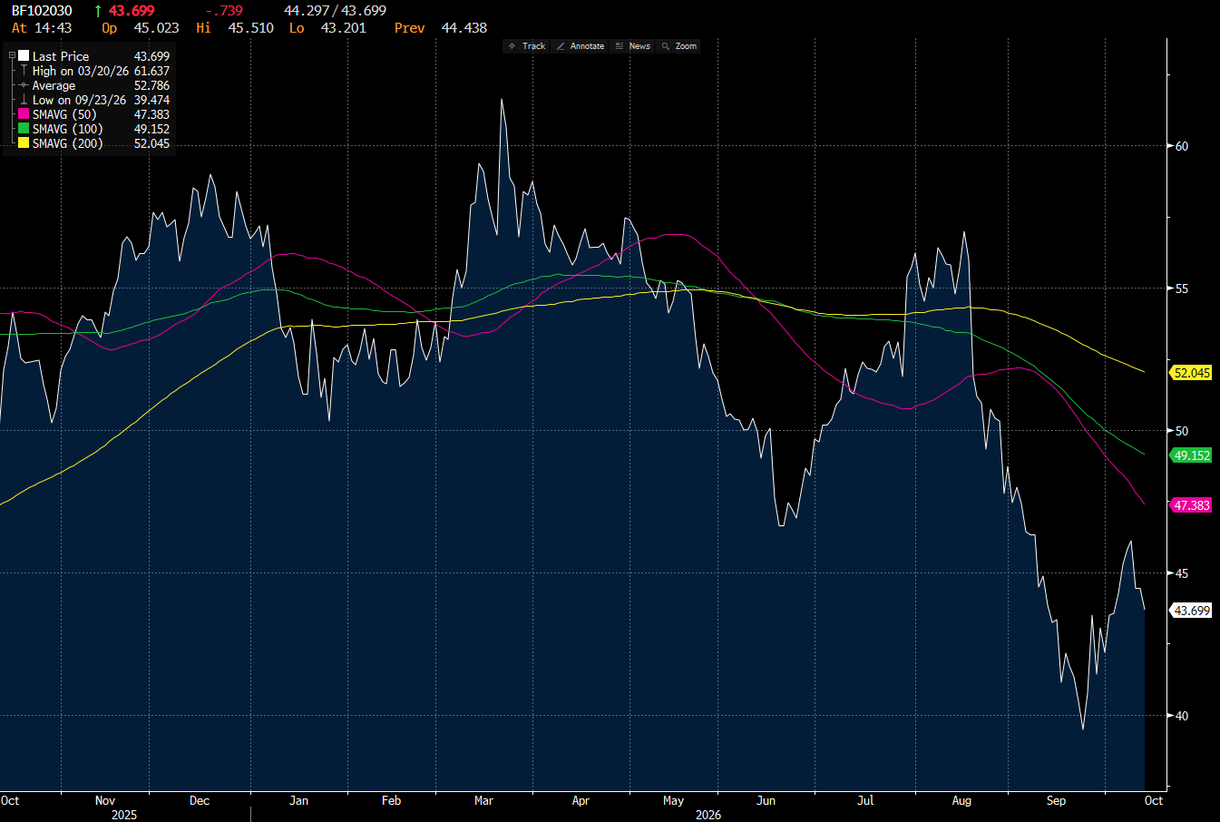Click the Low marker icon in legend

click(24, 100)
